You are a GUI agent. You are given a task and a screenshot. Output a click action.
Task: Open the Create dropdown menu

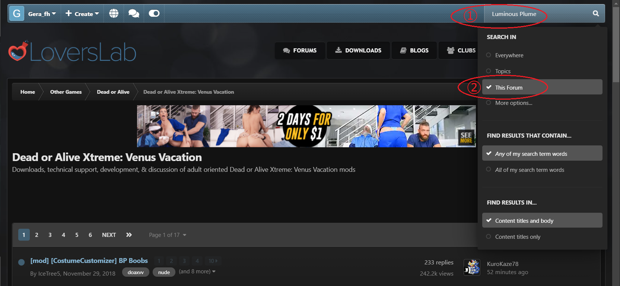point(82,14)
